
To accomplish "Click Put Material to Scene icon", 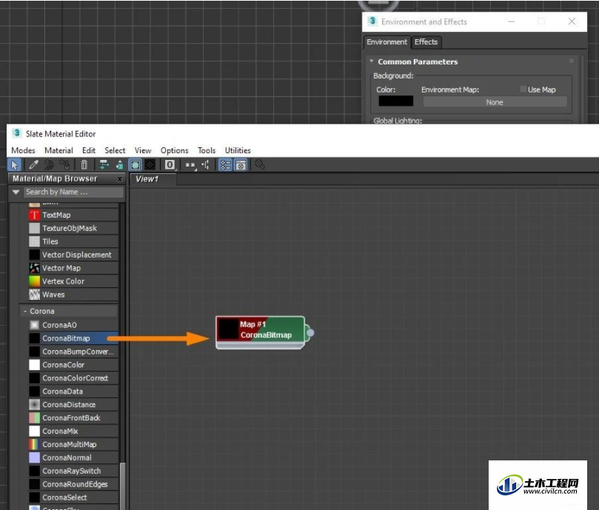I will [x=49, y=165].
